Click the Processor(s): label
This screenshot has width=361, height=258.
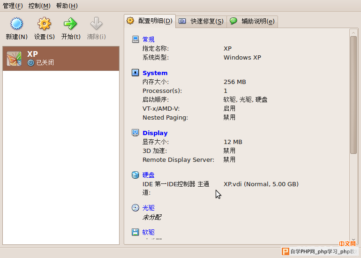(x=162, y=91)
